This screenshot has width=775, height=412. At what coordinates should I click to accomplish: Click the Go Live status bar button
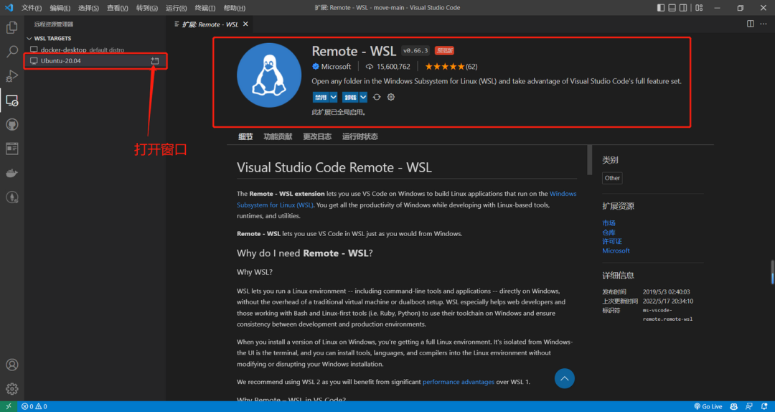708,406
